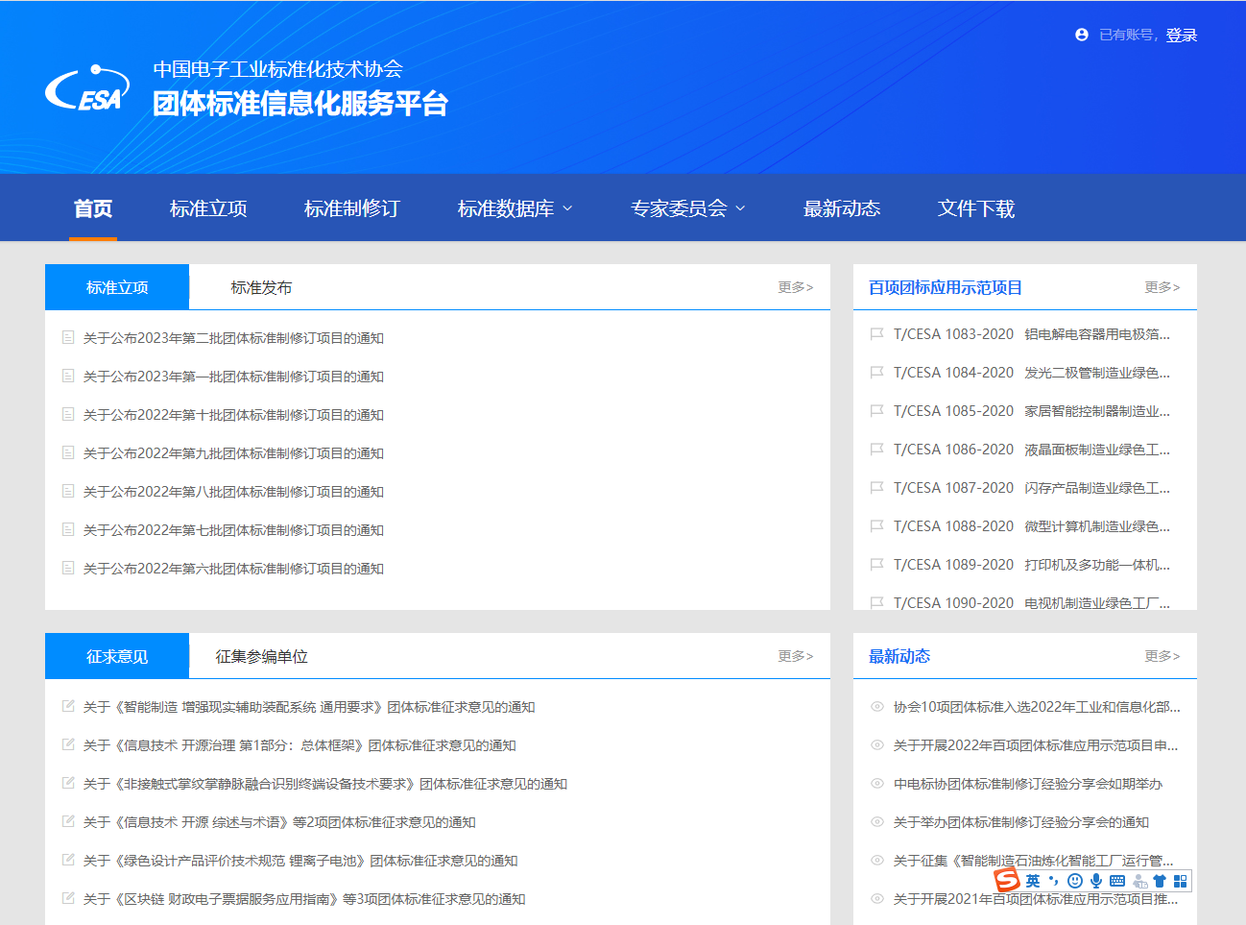Screen dimensions: 1246x925
Task: Click eye icon beside 关于举办团体标准制修订 news
Action: [x=876, y=822]
